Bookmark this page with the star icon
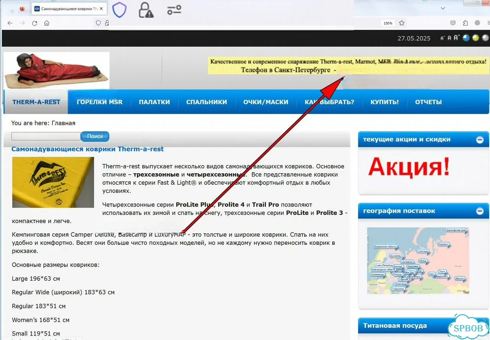 402,23
